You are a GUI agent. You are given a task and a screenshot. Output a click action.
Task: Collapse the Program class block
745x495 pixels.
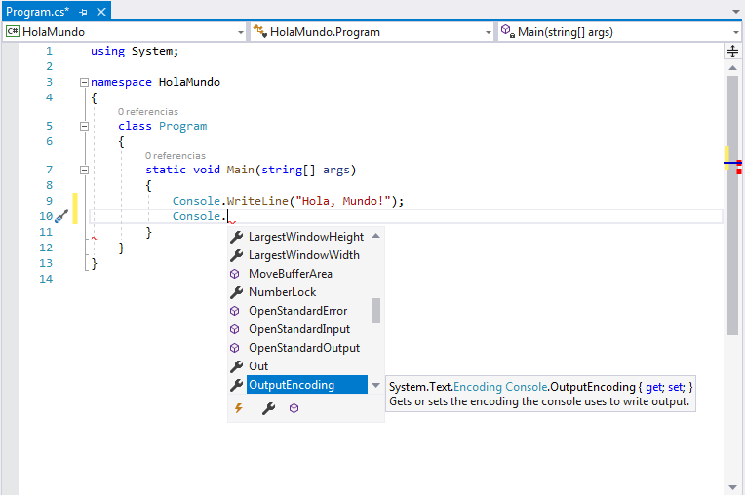[x=84, y=126]
